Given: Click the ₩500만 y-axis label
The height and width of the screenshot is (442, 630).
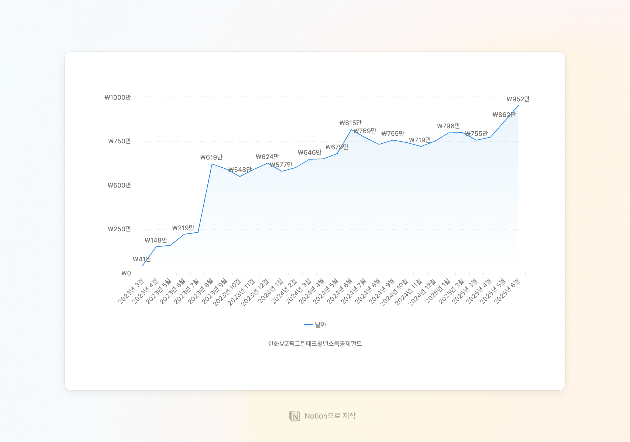Looking at the screenshot, I should 119,185.
